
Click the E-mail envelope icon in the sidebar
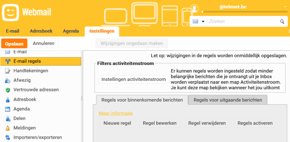[x=8, y=52]
